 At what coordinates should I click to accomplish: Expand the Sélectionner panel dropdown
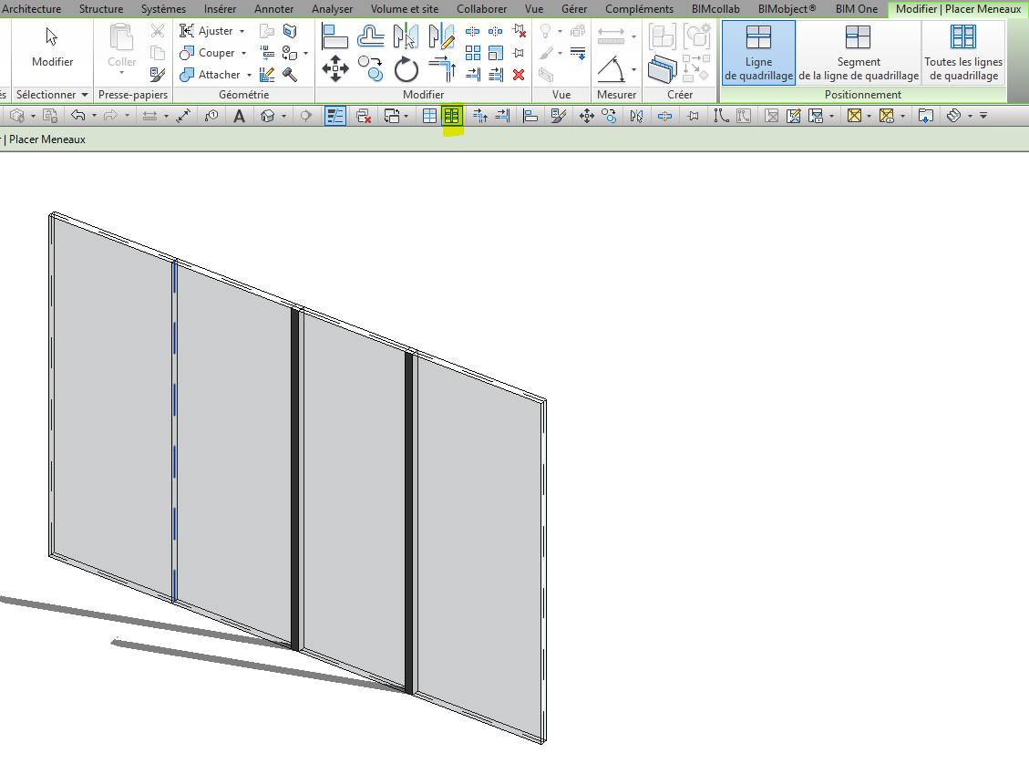(x=85, y=95)
